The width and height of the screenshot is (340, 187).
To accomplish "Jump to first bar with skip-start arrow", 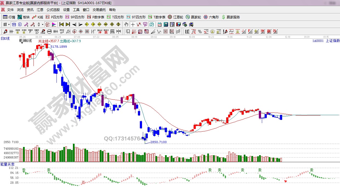I will coord(61,24).
